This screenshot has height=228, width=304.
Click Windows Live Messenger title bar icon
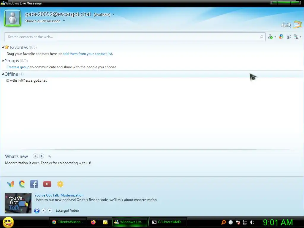pos(3,3)
